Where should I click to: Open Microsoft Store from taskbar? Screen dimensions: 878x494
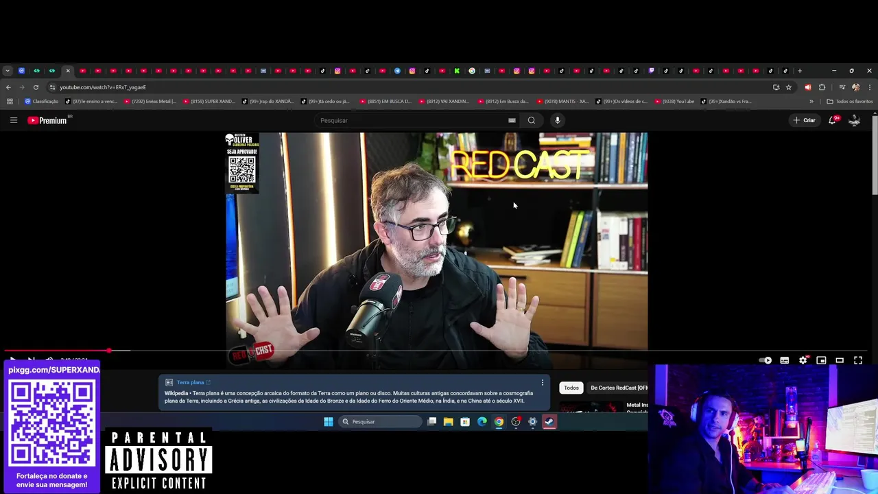pos(465,421)
